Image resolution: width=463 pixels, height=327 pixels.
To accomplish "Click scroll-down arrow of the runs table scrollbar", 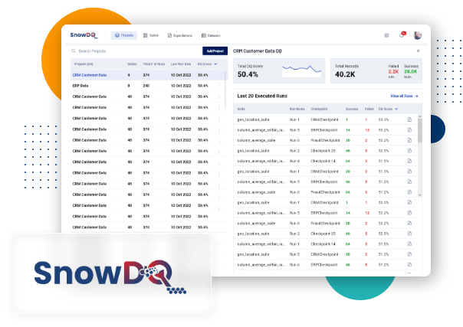I will [419, 195].
